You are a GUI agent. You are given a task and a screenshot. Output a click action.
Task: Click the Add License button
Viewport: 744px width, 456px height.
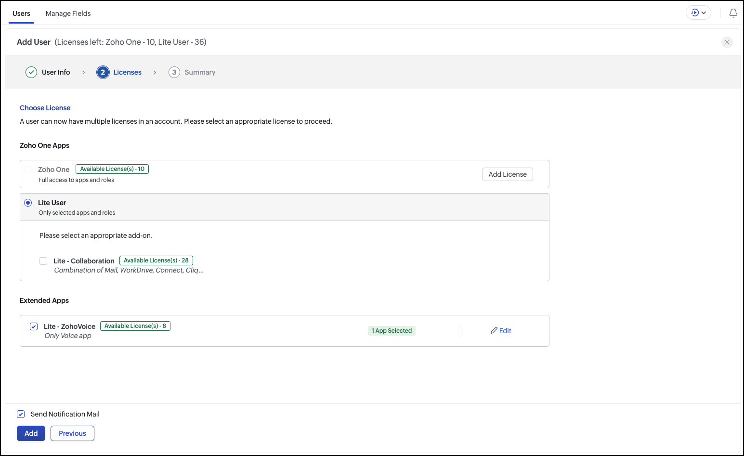click(508, 174)
